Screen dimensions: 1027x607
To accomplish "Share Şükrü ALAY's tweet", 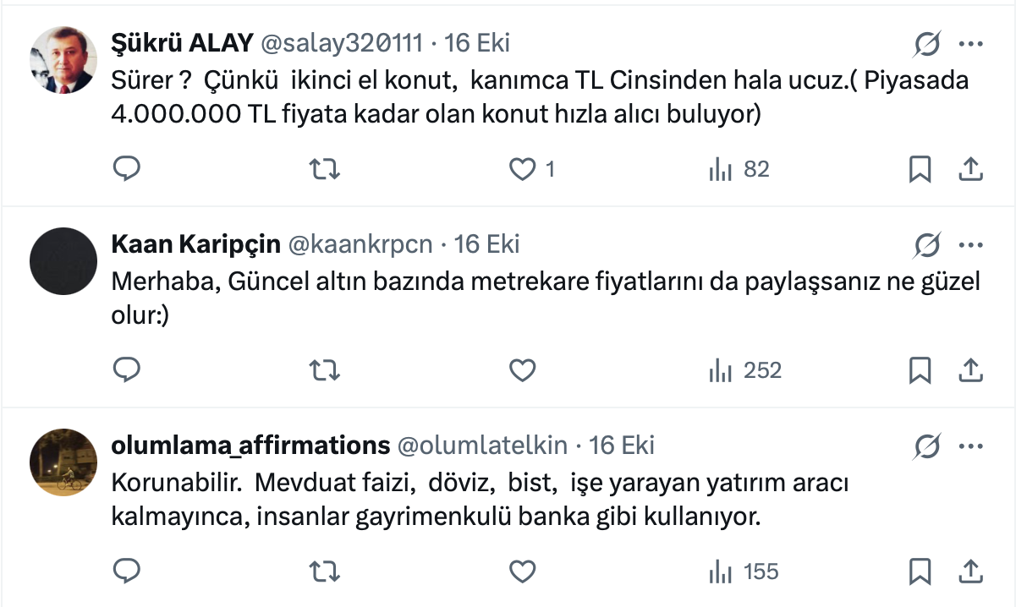I will 970,169.
